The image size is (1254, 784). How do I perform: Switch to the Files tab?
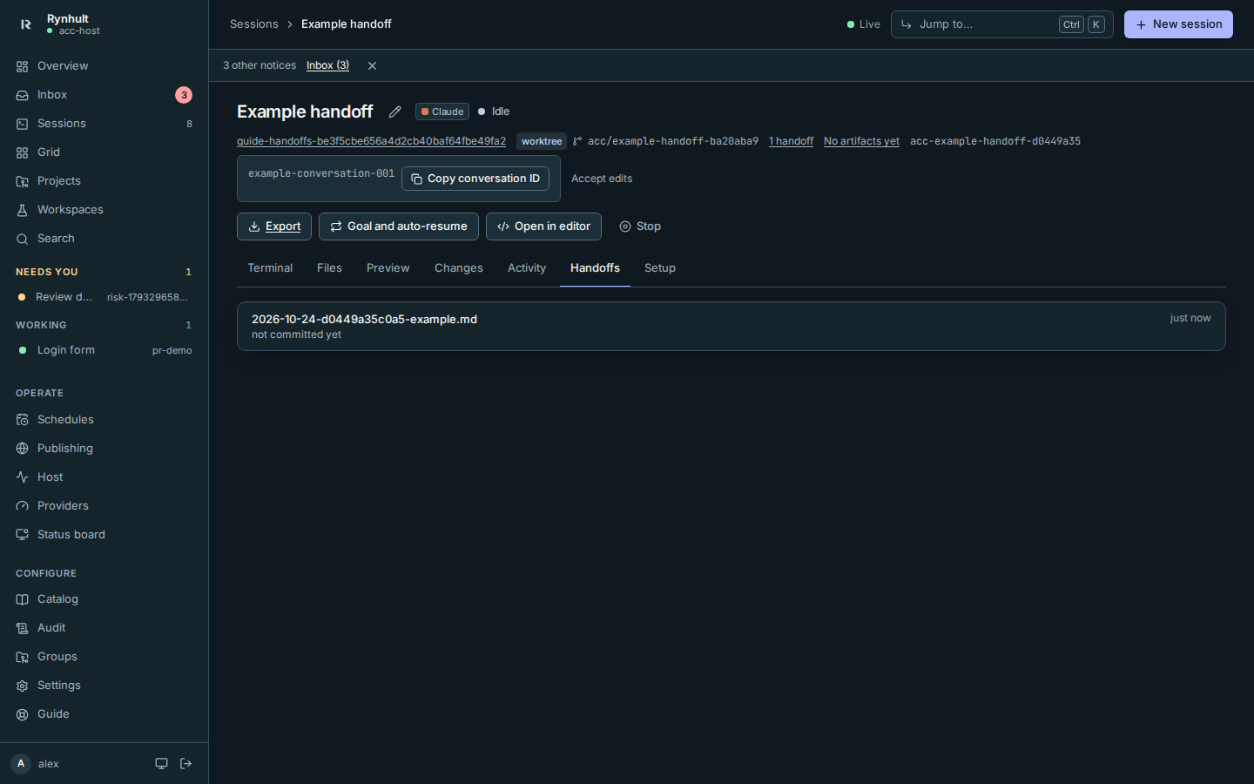click(329, 268)
